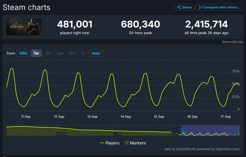Select the 6m zoom range
The width and height of the screenshot is (246, 157).
coord(72,53)
